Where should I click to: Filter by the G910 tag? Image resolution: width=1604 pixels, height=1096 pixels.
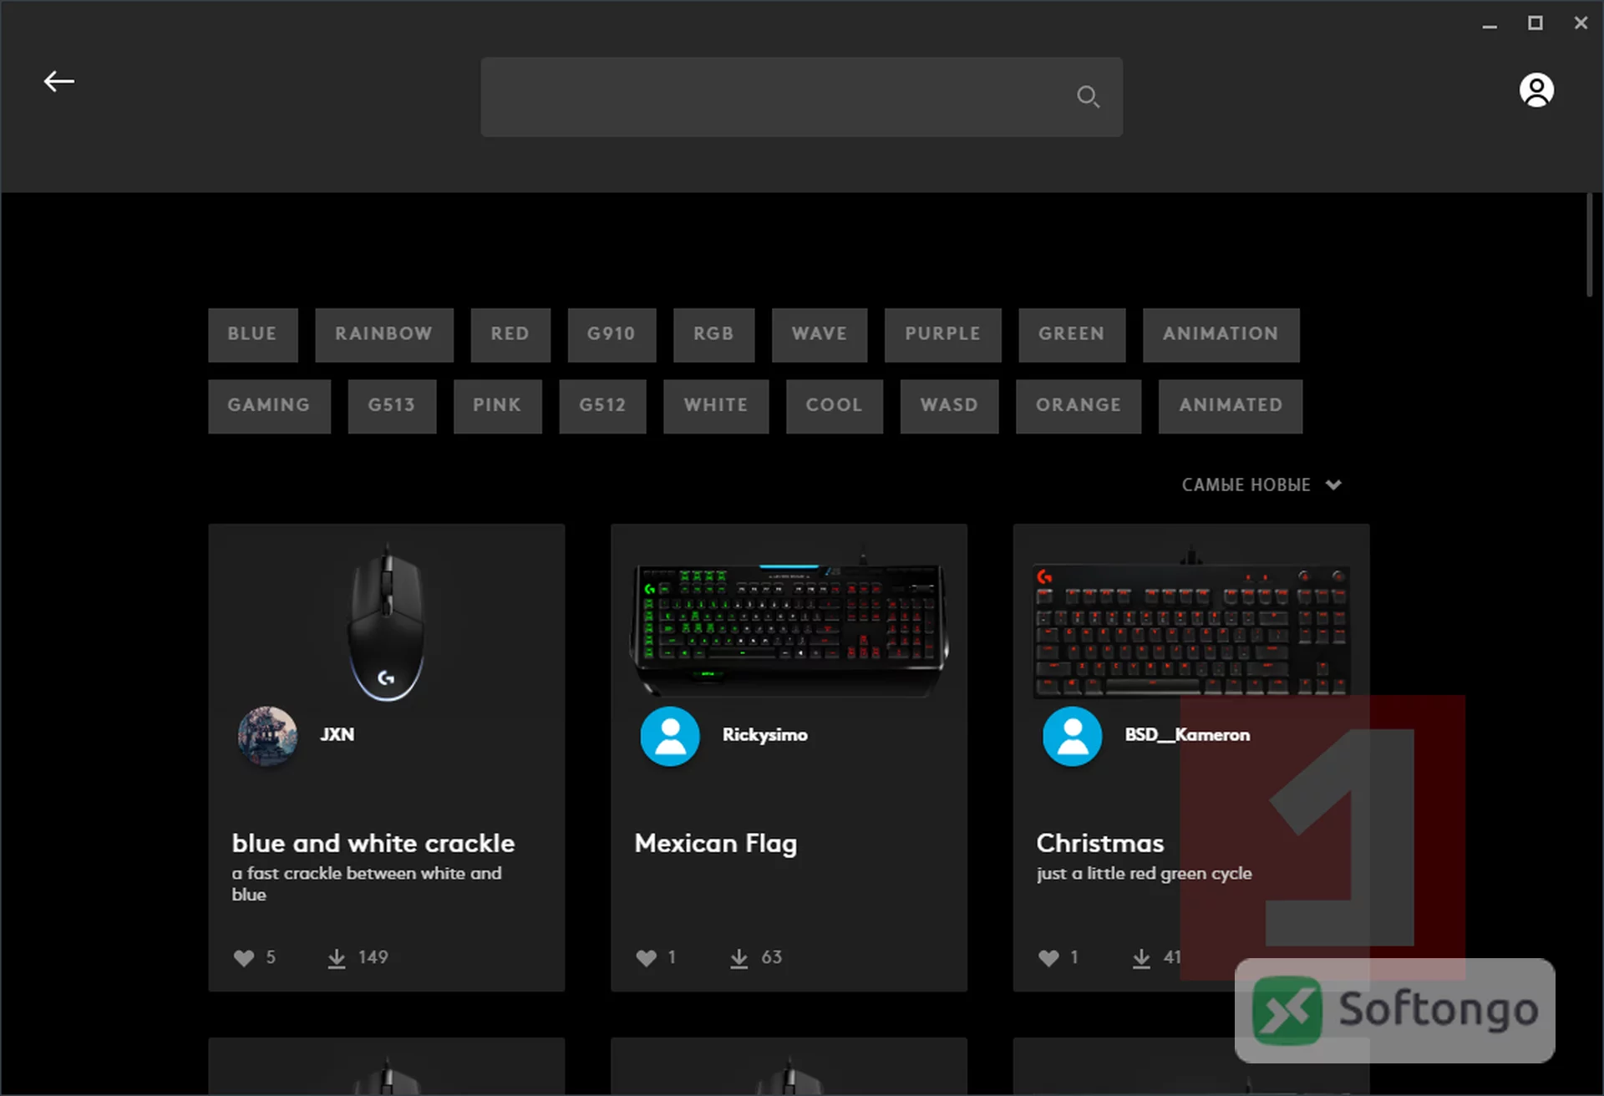click(612, 335)
